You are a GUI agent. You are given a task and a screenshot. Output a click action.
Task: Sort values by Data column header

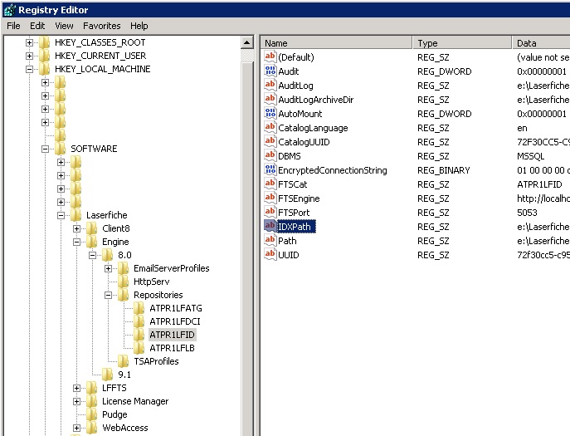541,43
